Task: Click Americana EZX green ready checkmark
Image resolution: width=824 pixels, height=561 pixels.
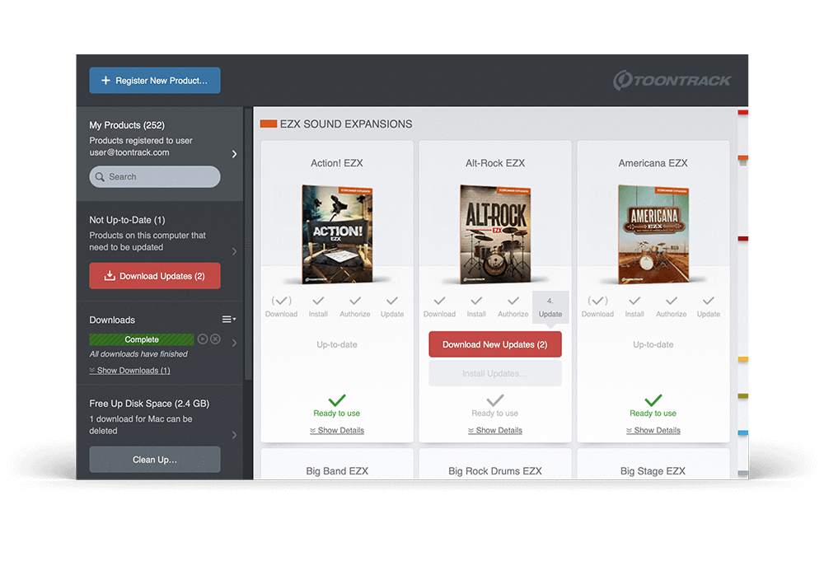Action: click(x=653, y=400)
